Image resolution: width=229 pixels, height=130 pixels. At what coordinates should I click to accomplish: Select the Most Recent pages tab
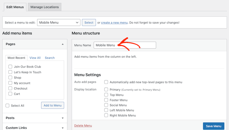click(x=17, y=58)
